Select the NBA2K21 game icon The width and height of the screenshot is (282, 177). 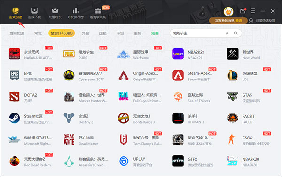point(178,54)
